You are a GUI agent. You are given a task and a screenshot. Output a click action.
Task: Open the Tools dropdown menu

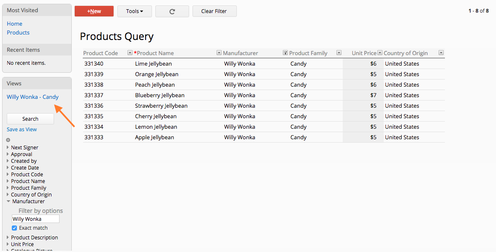pos(134,11)
